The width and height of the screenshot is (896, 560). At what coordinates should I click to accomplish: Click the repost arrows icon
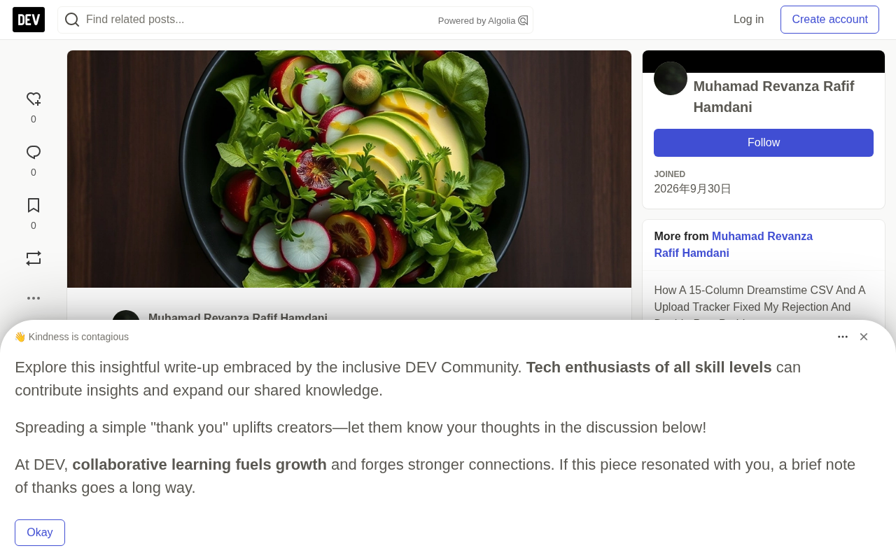[x=34, y=258]
